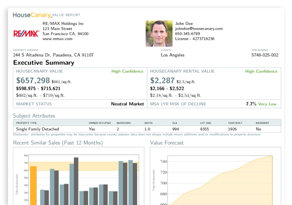Click 'High Confidence' beside HouseCanary Value
Screen dimensions: 292x205
127,71
